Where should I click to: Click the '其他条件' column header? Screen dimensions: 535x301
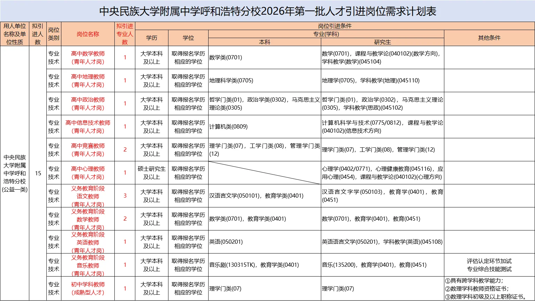tap(489, 38)
